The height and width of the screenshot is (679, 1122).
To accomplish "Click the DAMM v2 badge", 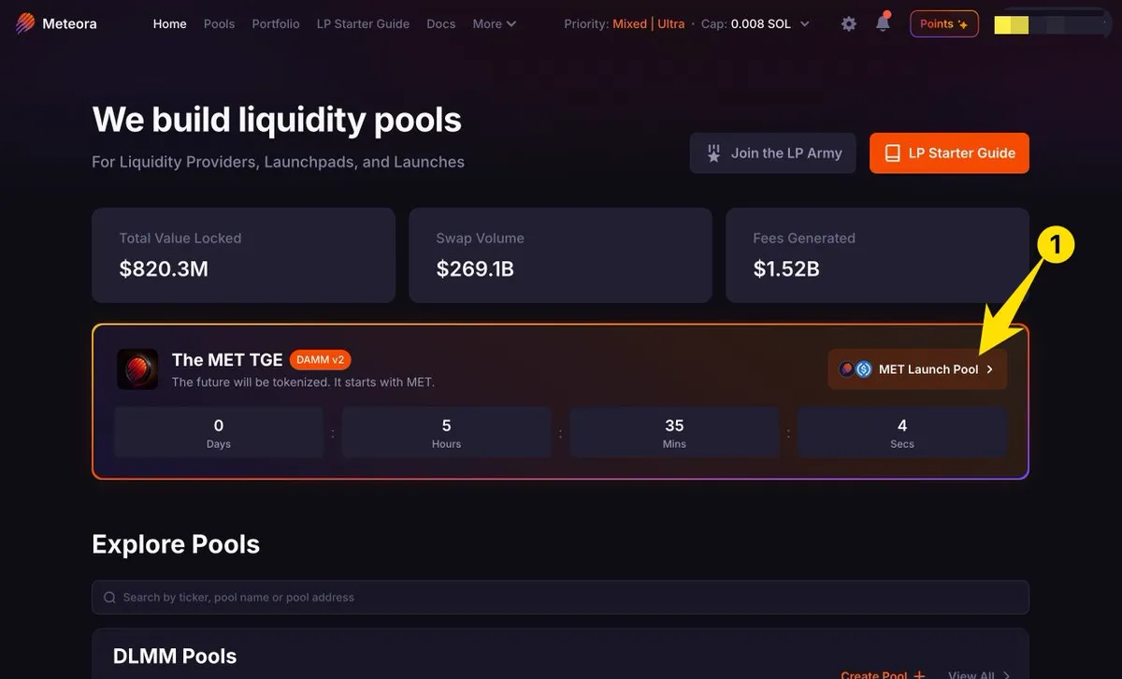I will point(321,360).
